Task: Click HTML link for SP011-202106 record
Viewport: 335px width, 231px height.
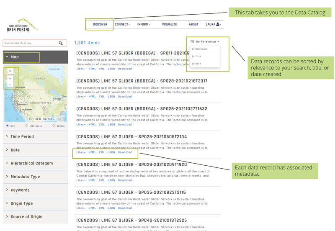Action: point(92,69)
